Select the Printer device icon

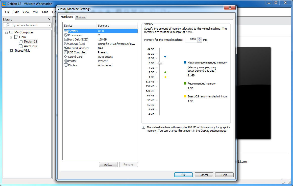coord(66,61)
